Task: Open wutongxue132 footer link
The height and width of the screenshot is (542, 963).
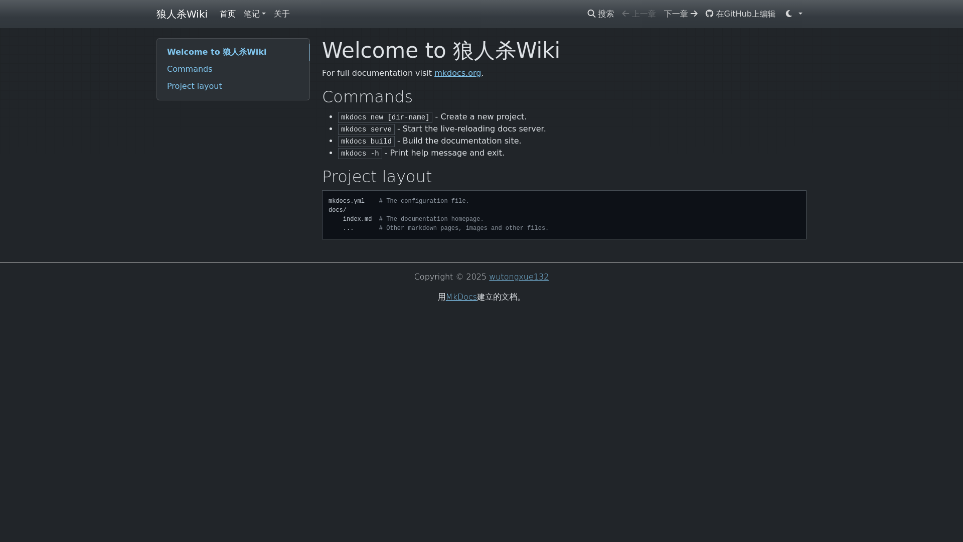Action: pos(519,277)
